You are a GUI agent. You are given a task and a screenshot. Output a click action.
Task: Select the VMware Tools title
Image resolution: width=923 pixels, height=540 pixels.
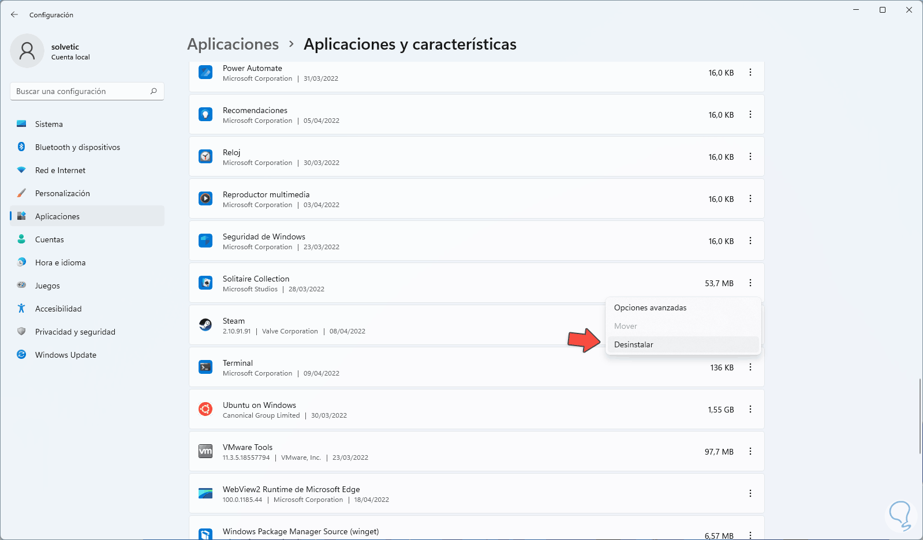click(248, 447)
